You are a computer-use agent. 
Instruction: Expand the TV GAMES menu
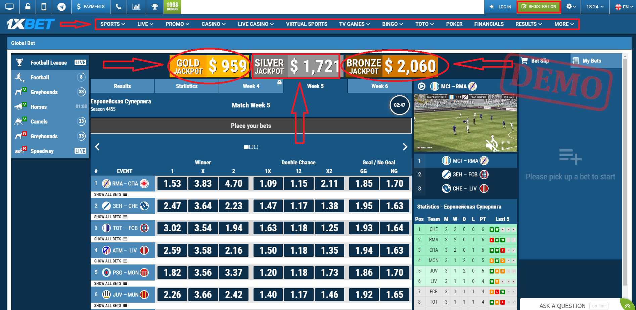(x=354, y=24)
